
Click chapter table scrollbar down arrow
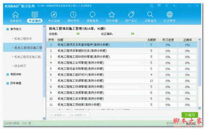200,108
